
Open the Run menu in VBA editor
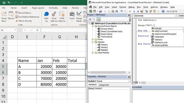click(139, 7)
